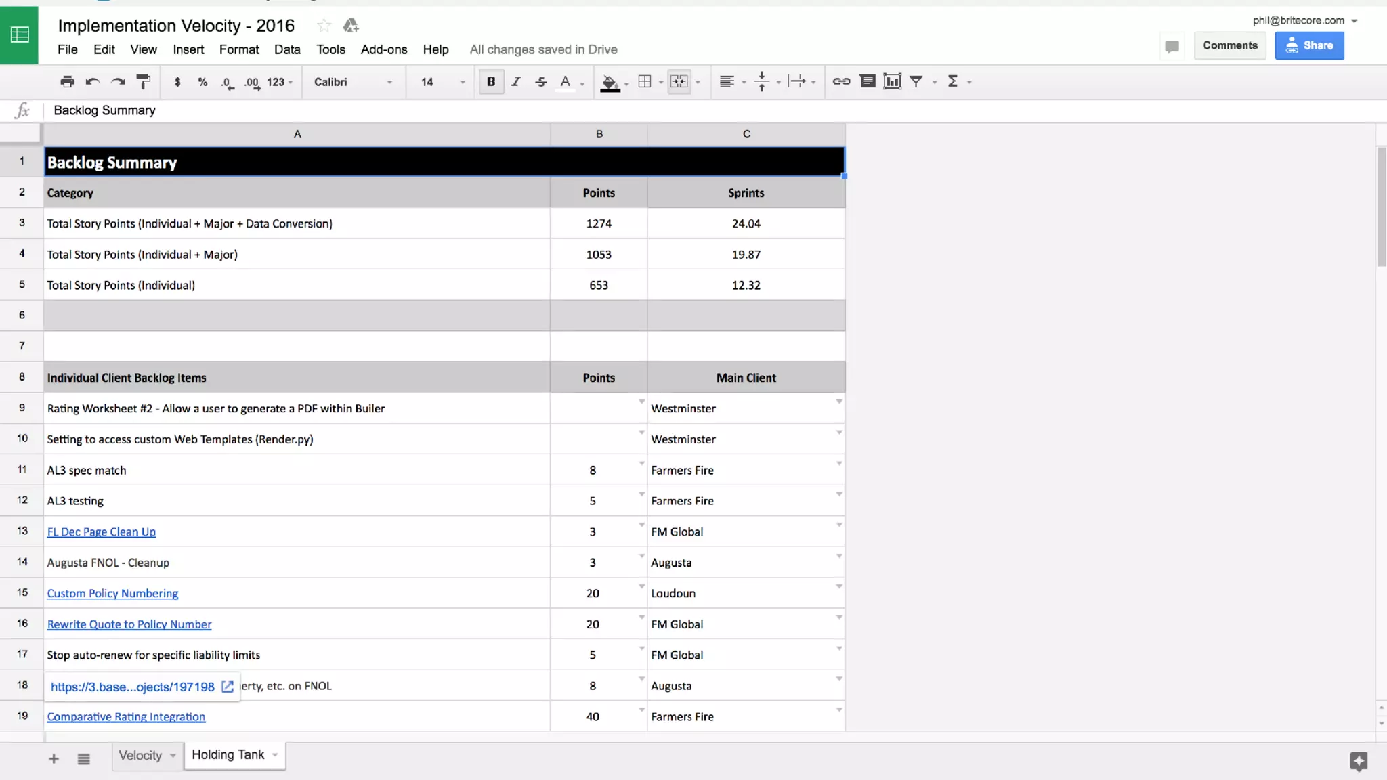The height and width of the screenshot is (780, 1387).
Task: Toggle italic formatting
Action: tap(516, 82)
